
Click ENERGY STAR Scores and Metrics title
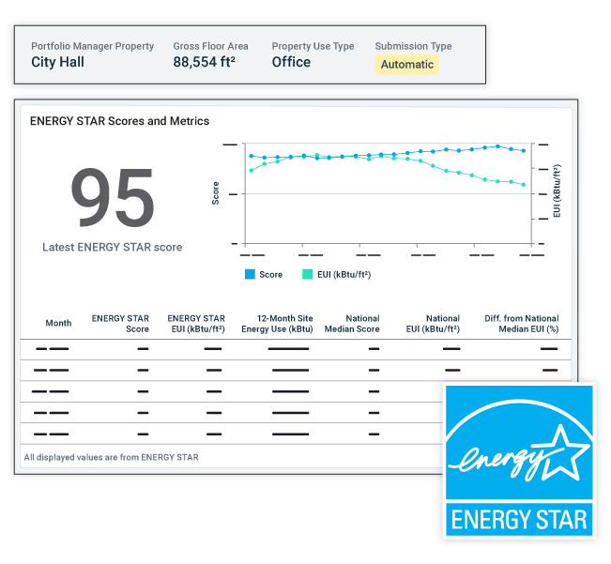click(119, 121)
